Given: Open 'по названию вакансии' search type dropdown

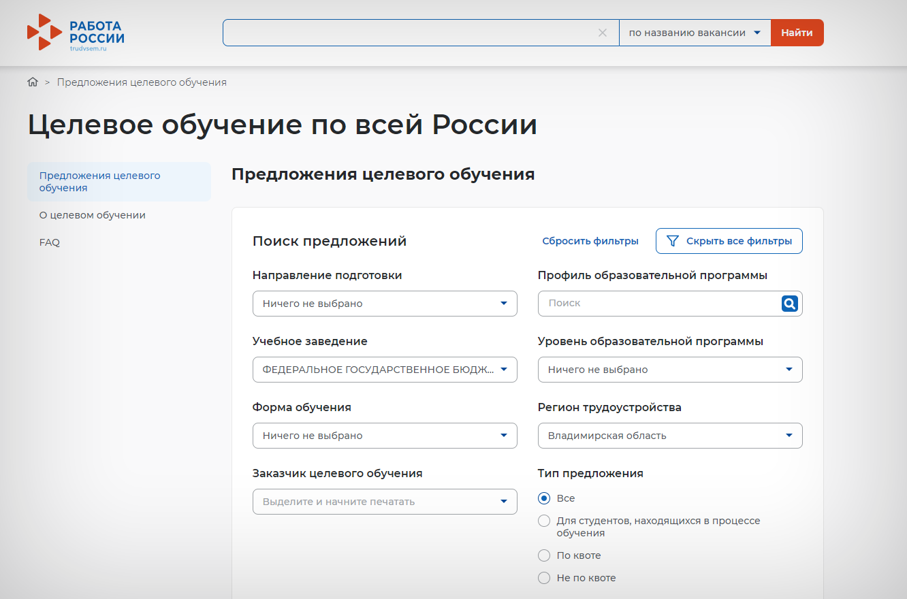Looking at the screenshot, I should (x=695, y=33).
